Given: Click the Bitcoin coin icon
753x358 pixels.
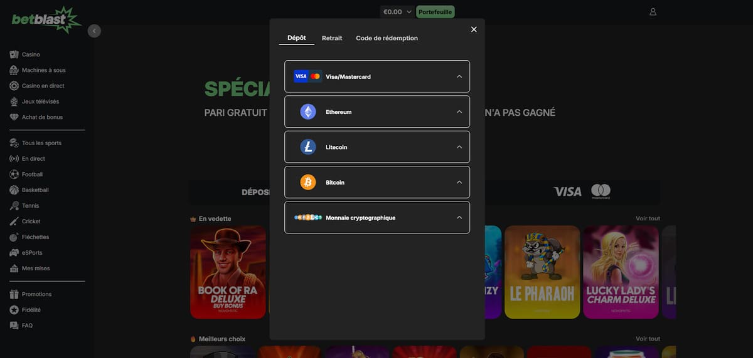Looking at the screenshot, I should tap(308, 182).
